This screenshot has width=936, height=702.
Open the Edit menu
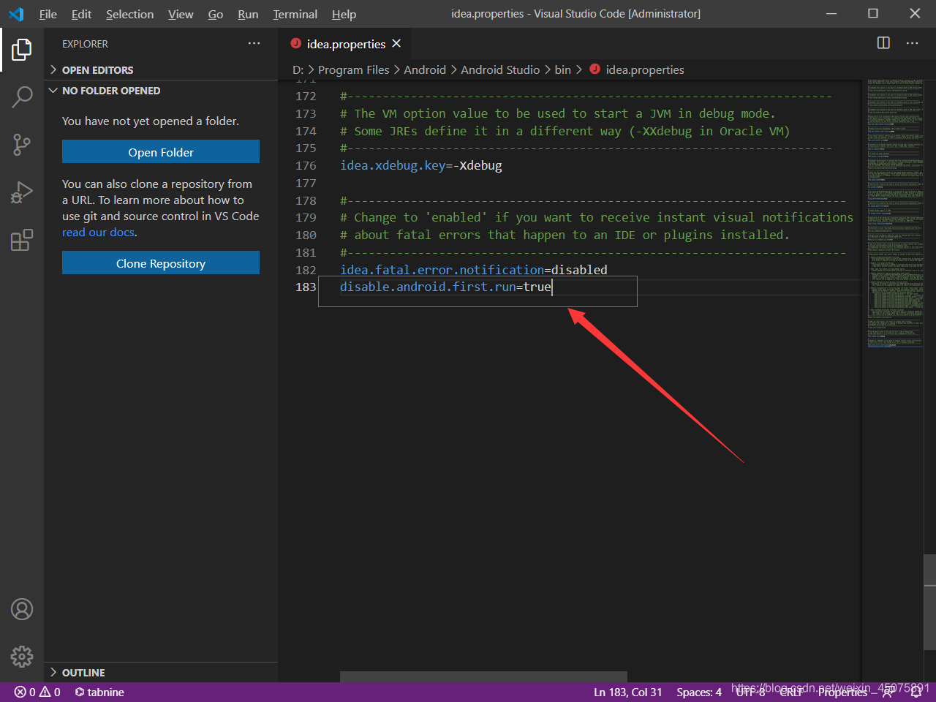click(81, 14)
